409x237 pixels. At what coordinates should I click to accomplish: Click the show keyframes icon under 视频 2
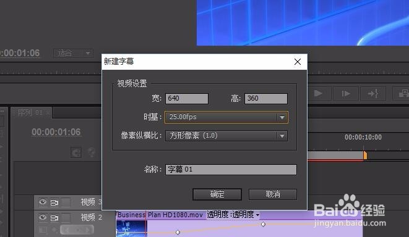click(43, 230)
